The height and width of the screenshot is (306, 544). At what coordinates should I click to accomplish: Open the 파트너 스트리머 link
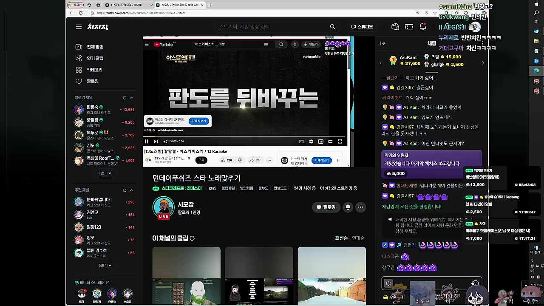coord(92,283)
